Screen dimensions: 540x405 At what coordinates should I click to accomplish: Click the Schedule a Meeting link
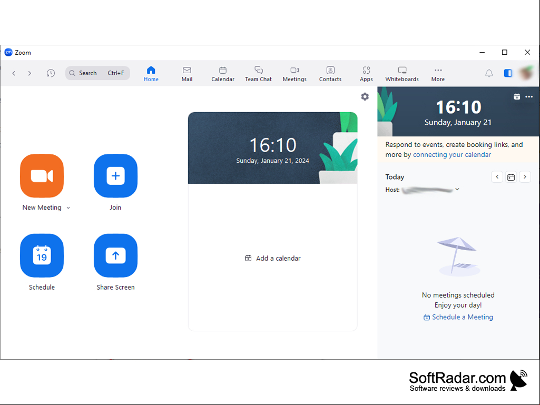(x=458, y=317)
